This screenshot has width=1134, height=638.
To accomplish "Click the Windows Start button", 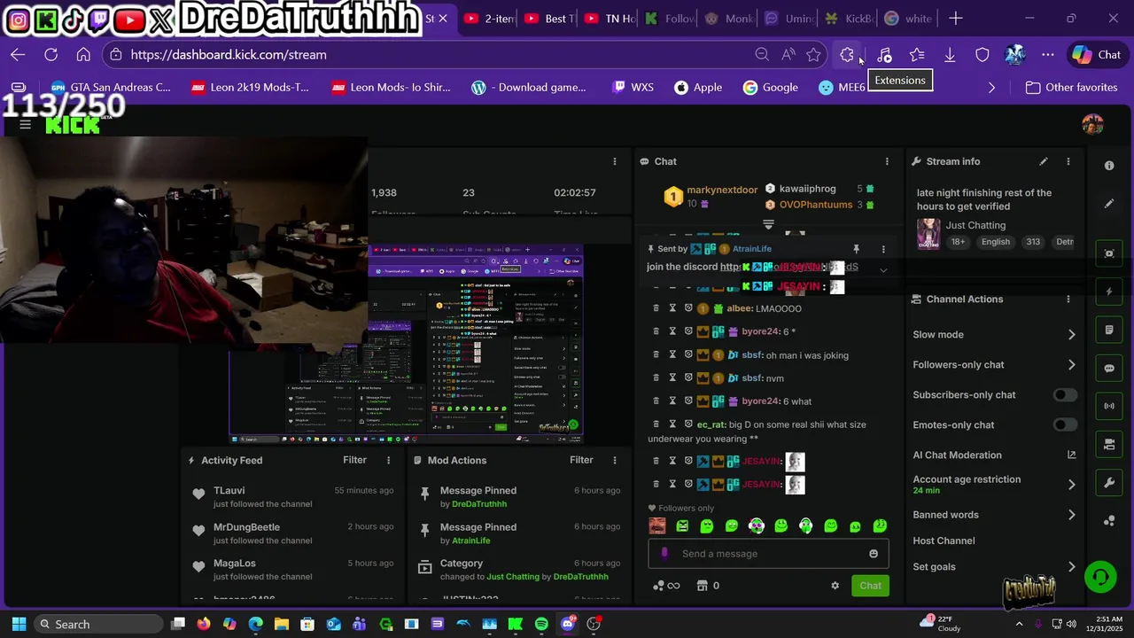I will (x=19, y=624).
